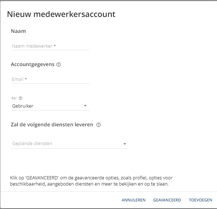
Task: Click the quoted 'GEAVANCEERD' word in hint text
Action: click(42, 178)
